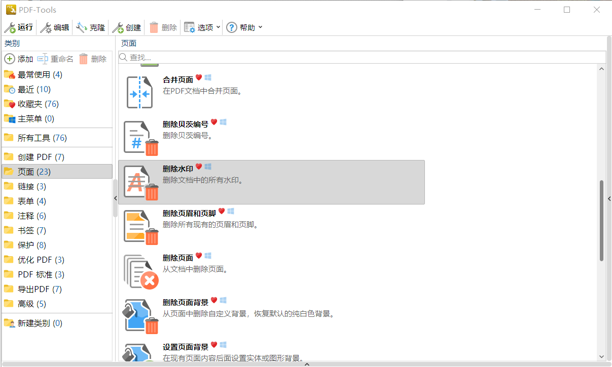Toggle favorite heart next to 合并页面
This screenshot has height=367, width=612.
(199, 78)
